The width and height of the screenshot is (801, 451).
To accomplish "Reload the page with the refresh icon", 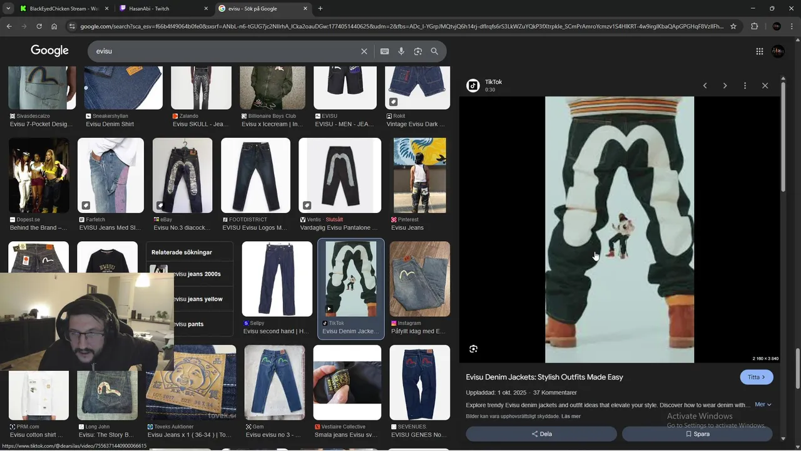I will click(x=39, y=26).
